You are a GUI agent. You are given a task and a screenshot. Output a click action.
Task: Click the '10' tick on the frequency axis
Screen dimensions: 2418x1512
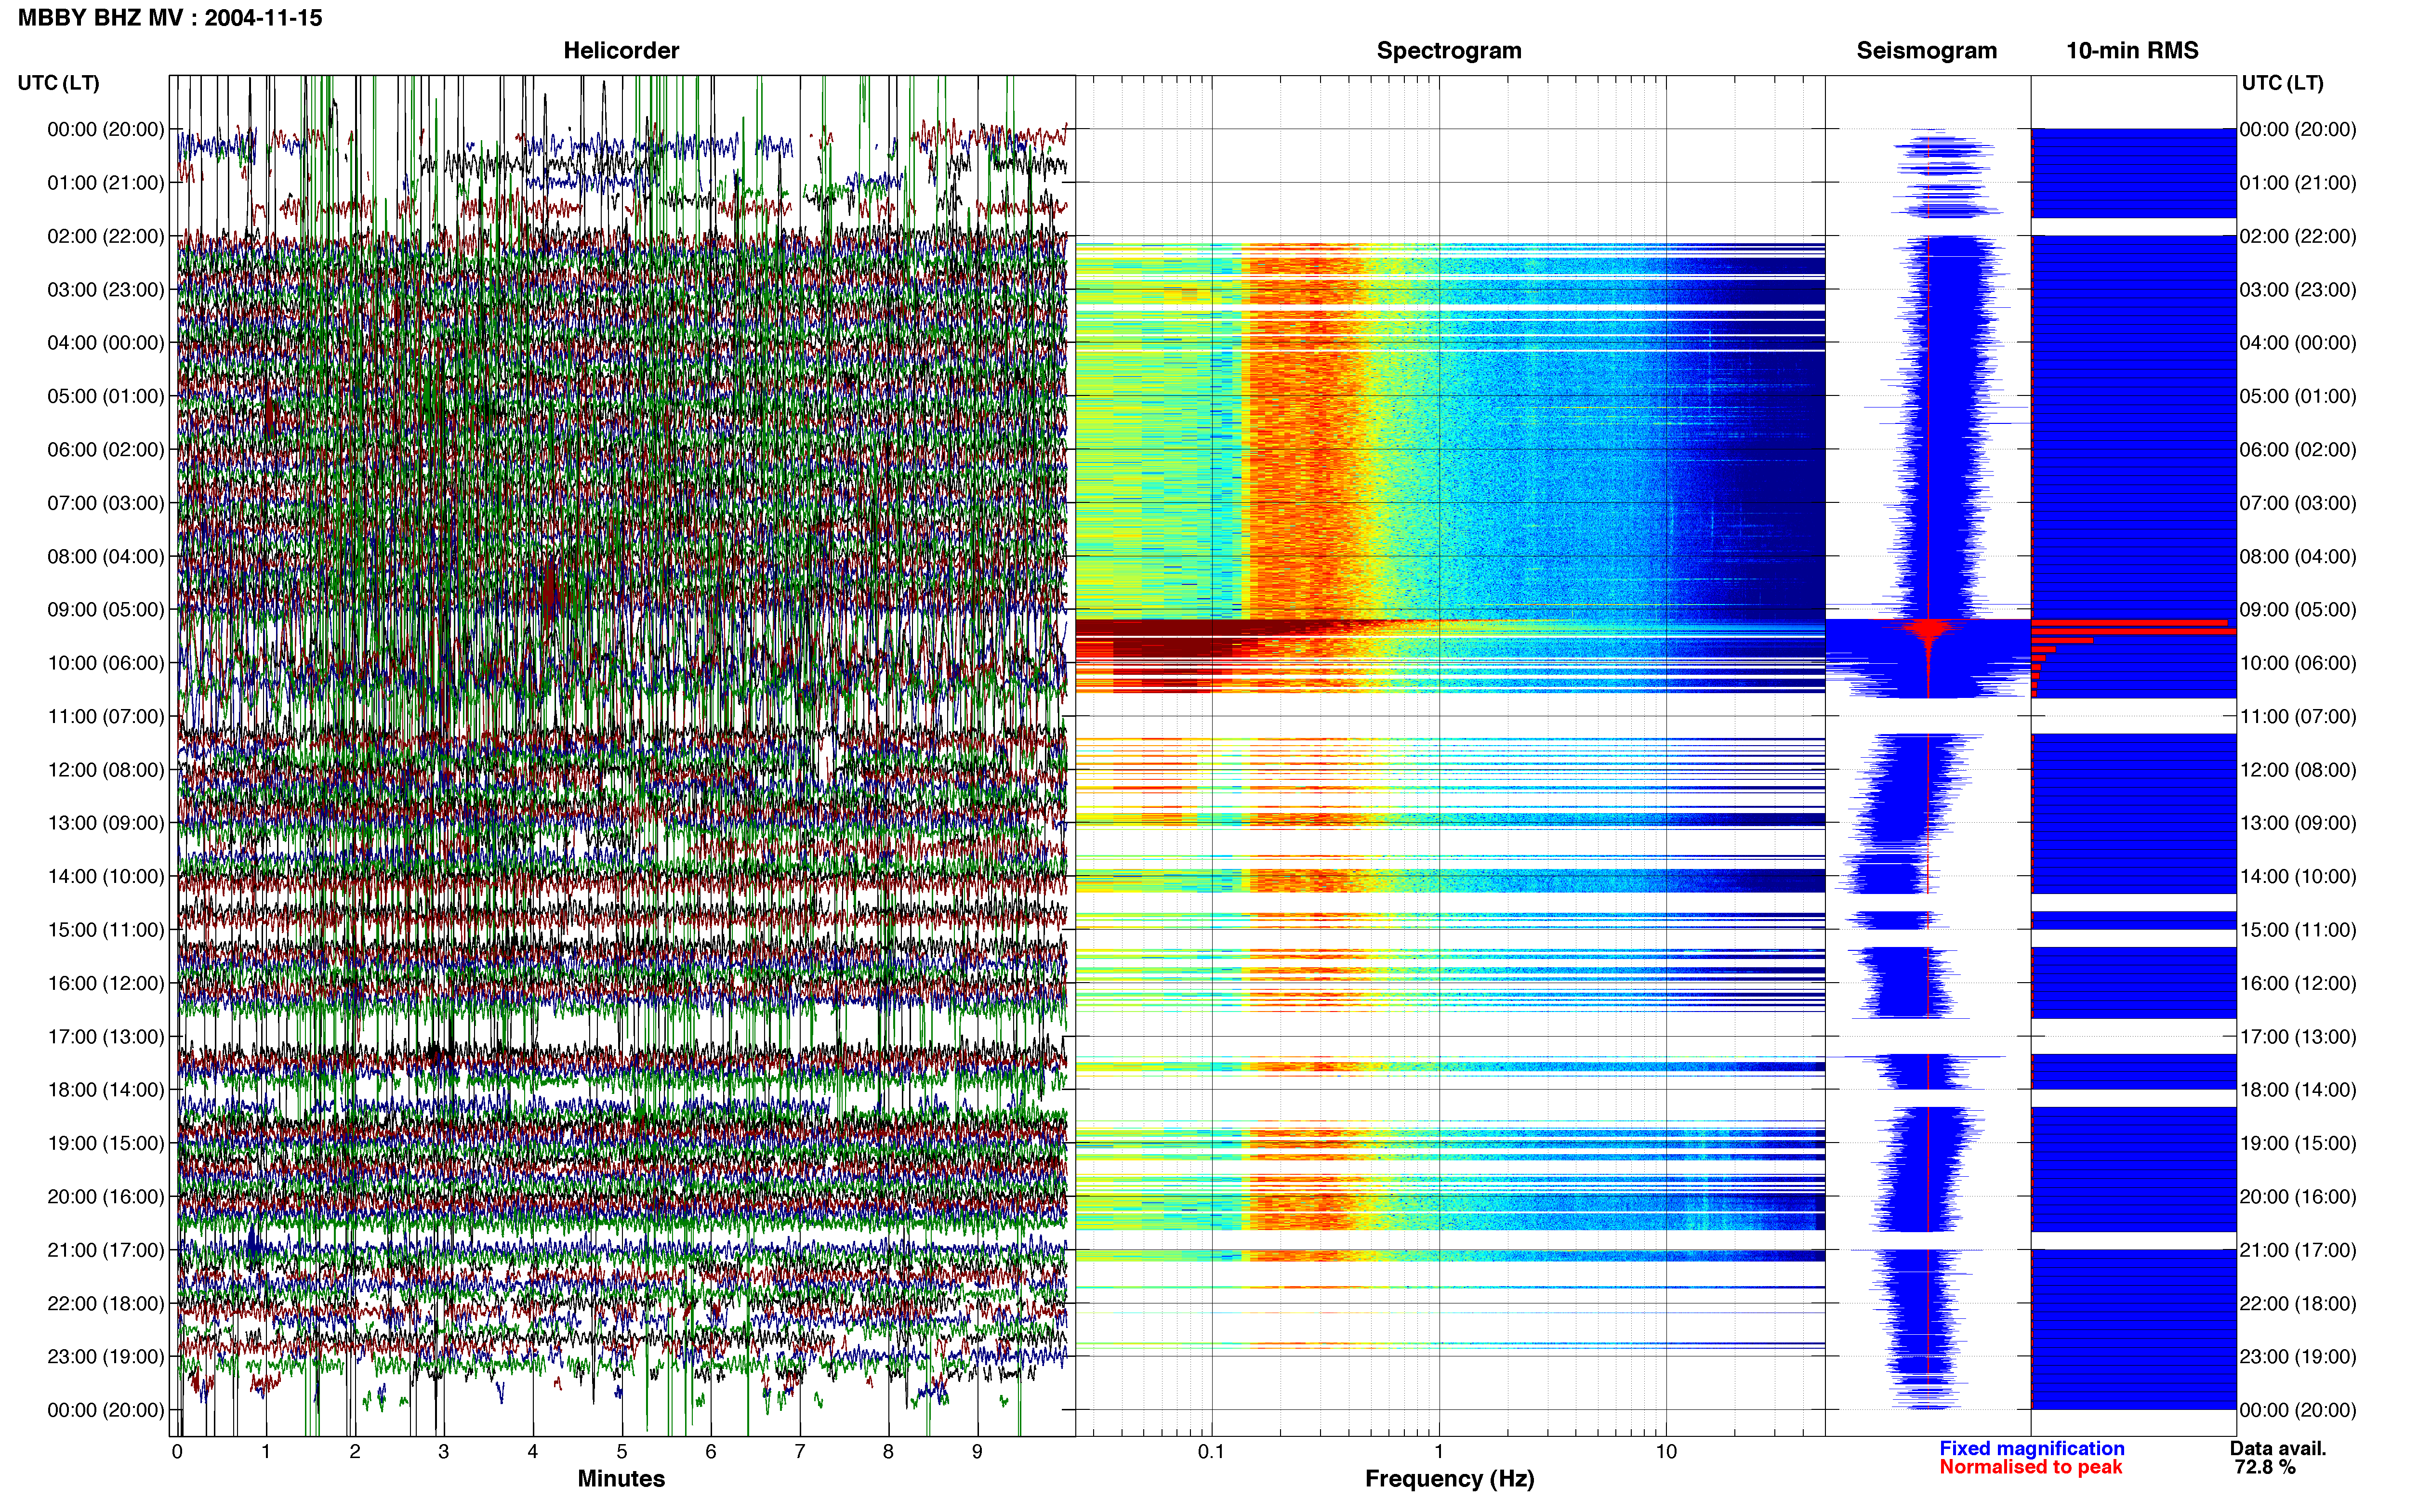pos(1666,1452)
